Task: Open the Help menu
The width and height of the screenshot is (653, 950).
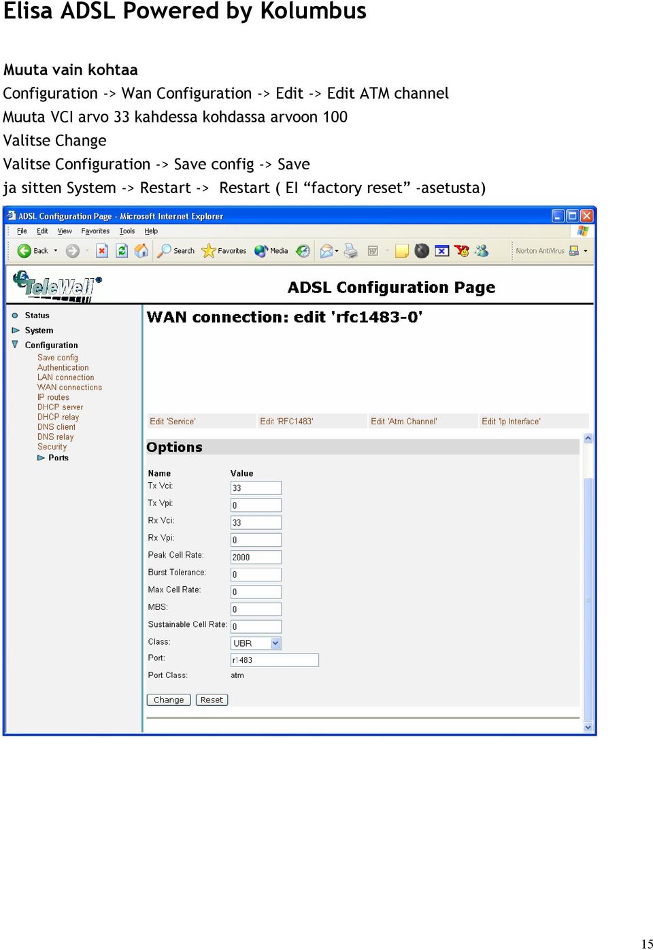Action: pos(151,231)
